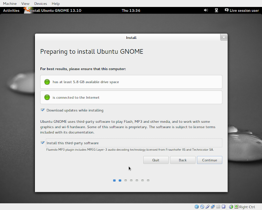Click the optical disc drive status icon
Screen dimensions: 262x210
(202, 207)
